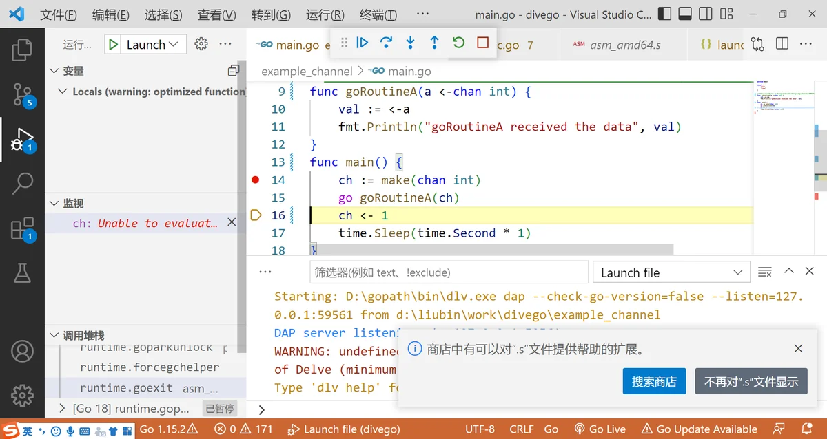
Task: Click Step Out debug arrow
Action: (434, 43)
